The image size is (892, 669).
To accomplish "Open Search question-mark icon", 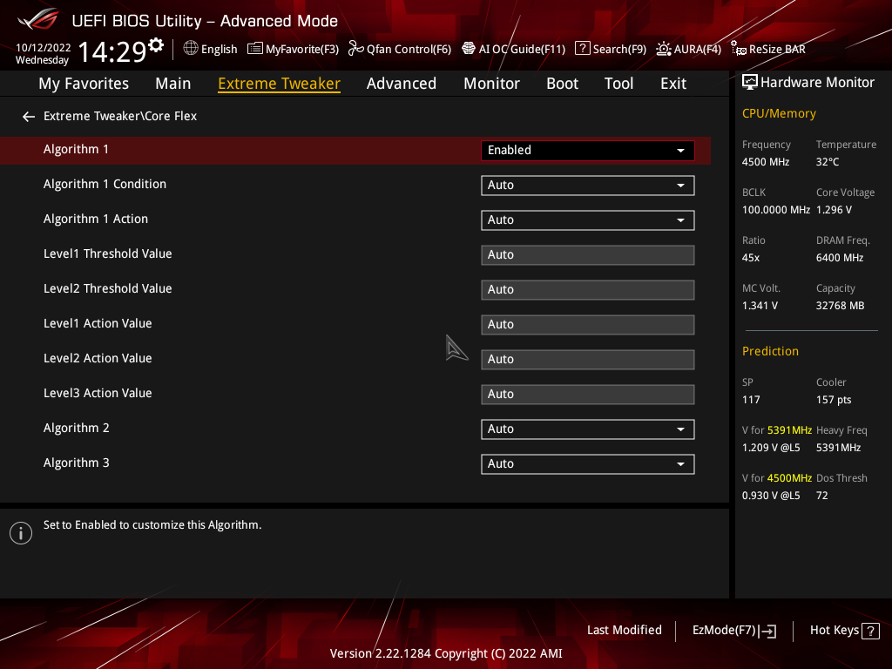I will [x=583, y=49].
